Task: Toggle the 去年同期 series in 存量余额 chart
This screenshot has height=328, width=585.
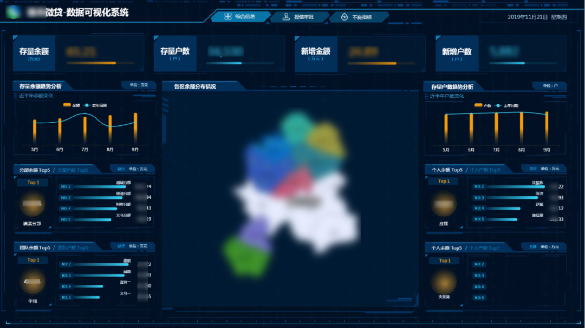Action: 95,105
